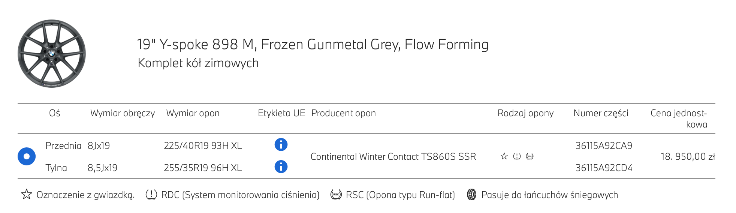Click the Wymiar opon column header
The width and height of the screenshot is (736, 213).
coord(193,113)
